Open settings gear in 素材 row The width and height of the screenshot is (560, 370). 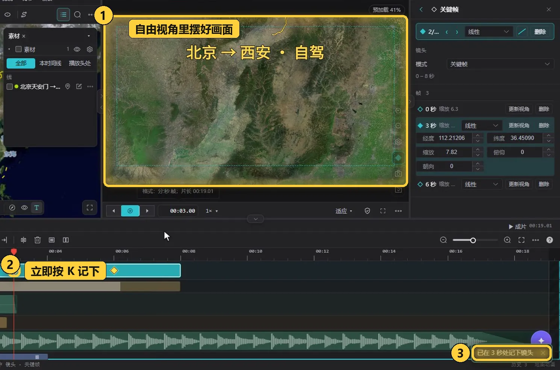coord(89,49)
